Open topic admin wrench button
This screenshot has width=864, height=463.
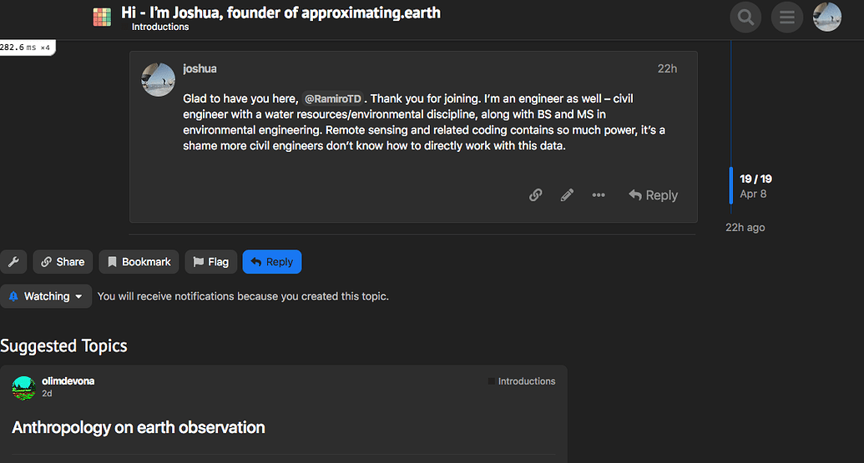13,262
